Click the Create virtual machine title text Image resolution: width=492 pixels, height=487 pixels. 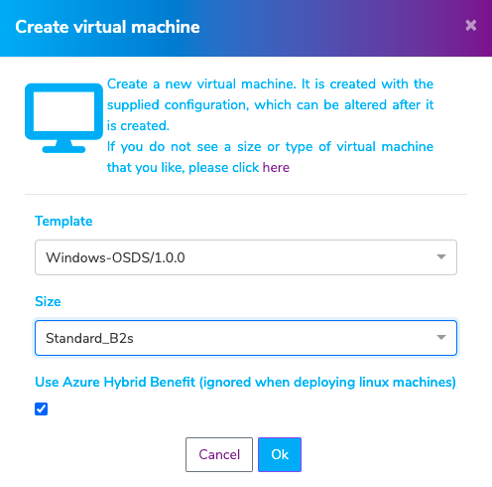pos(107,27)
